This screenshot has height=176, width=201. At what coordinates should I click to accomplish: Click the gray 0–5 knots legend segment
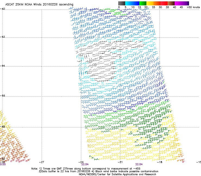point(122,3)
